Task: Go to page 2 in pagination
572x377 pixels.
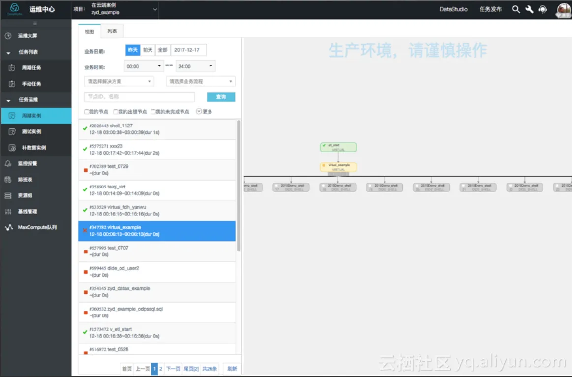Action: 161,369
